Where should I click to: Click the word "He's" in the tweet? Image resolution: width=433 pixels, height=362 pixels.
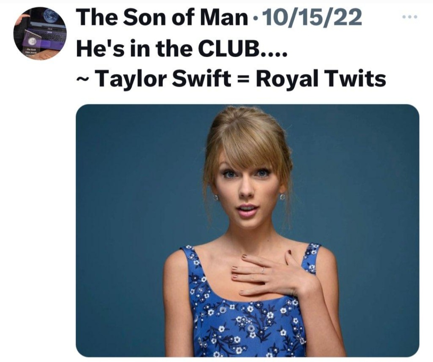tap(95, 48)
